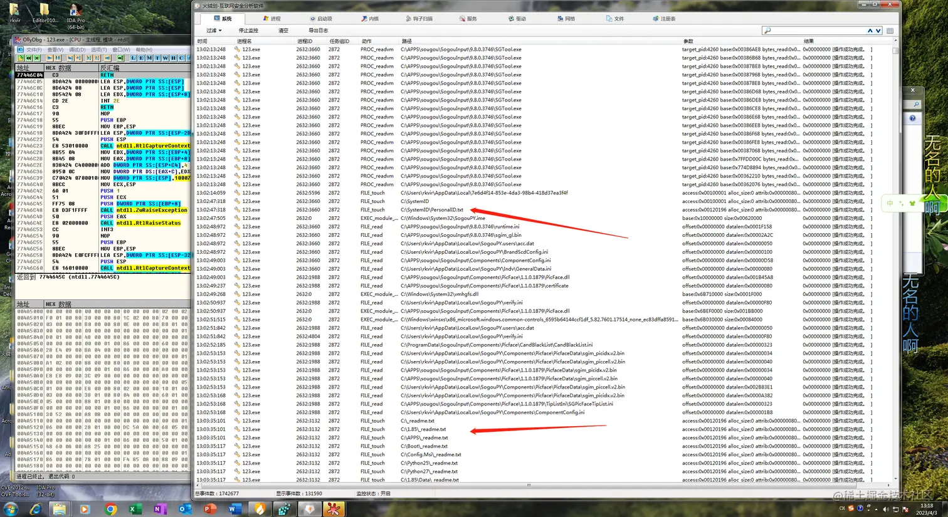Sort by the 时间 column header
Viewport: 948px width, 517px height.
(215, 41)
